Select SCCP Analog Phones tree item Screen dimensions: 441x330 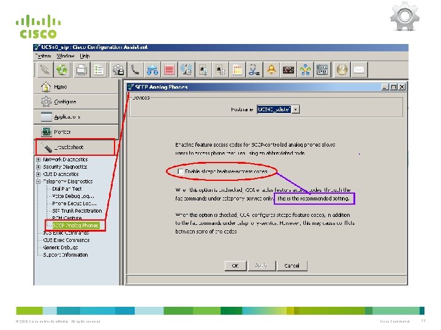click(x=75, y=226)
